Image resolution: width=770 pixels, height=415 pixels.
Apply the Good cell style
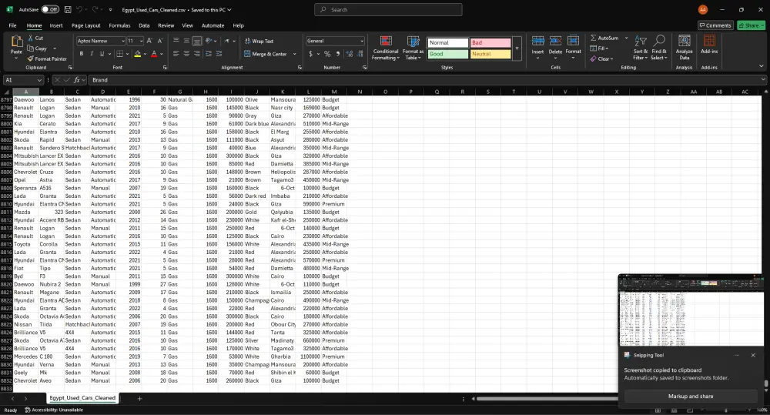[448, 54]
